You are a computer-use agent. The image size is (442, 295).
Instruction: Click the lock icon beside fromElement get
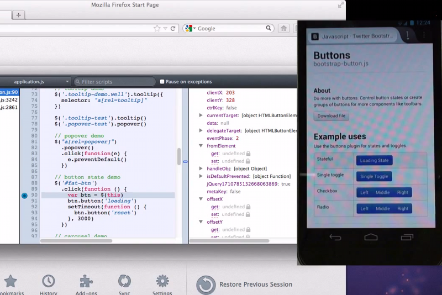[x=248, y=154]
